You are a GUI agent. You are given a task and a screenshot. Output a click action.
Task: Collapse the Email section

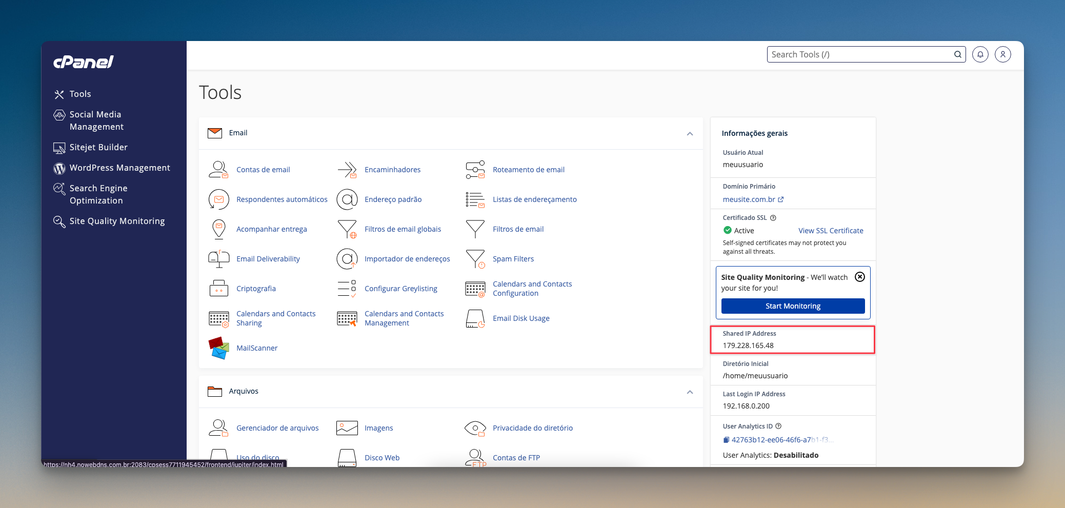click(x=690, y=134)
